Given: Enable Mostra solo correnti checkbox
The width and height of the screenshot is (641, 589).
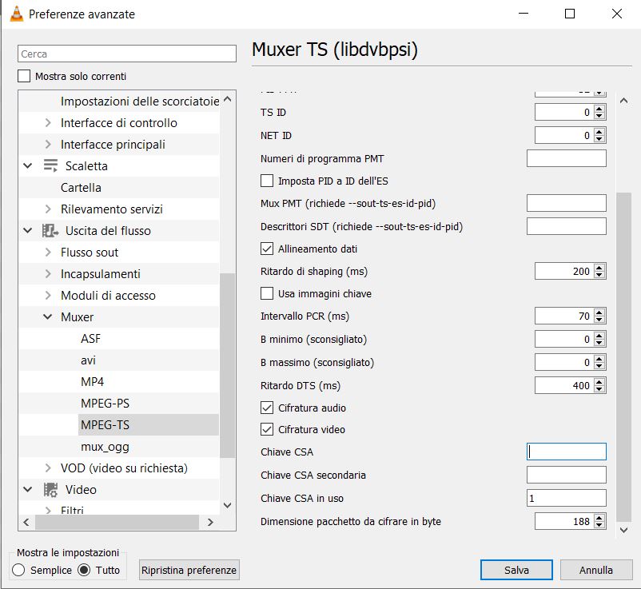Looking at the screenshot, I should point(24,76).
